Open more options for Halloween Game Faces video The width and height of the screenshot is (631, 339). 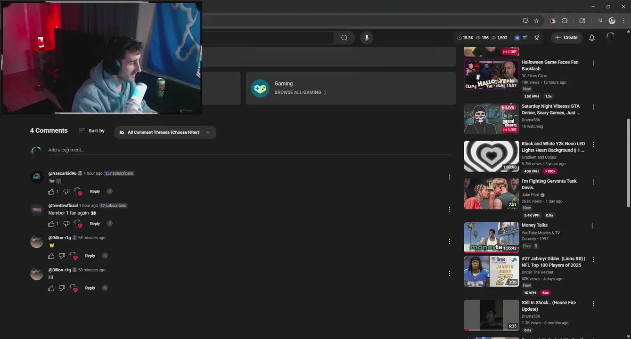593,63
